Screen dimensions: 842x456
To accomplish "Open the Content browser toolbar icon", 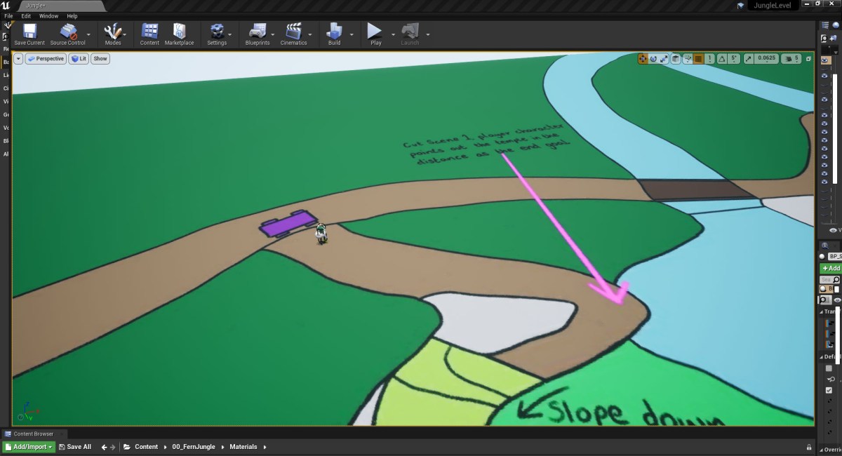I will 149,34.
